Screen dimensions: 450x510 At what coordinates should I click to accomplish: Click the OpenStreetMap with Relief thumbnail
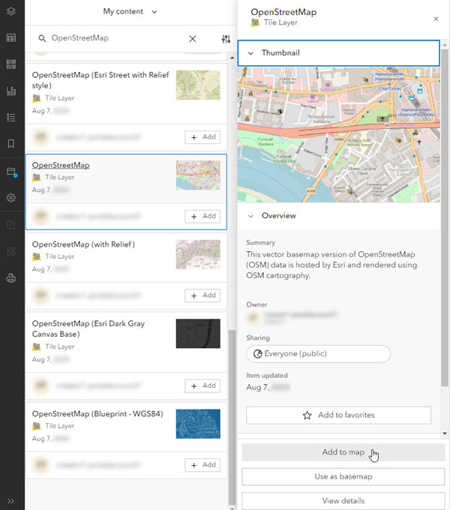coord(198,254)
